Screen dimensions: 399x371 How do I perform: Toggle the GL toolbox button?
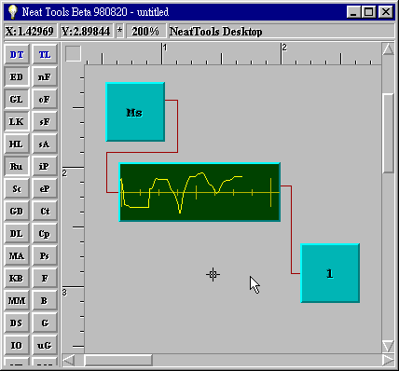tap(17, 99)
